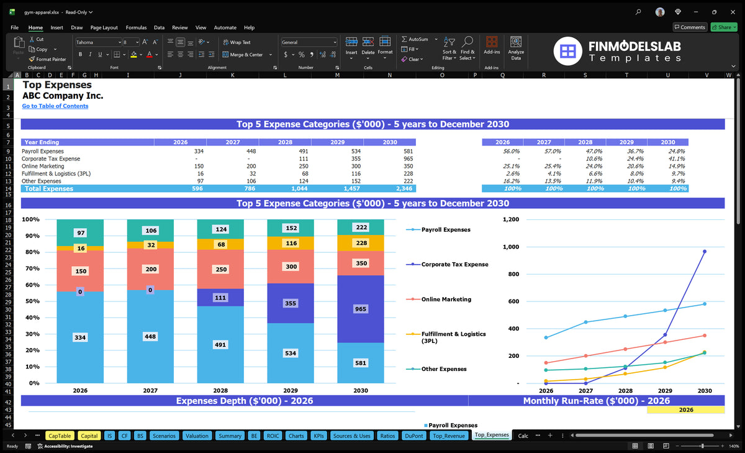Apply Bold formatting
The image size is (745, 453).
[81, 55]
